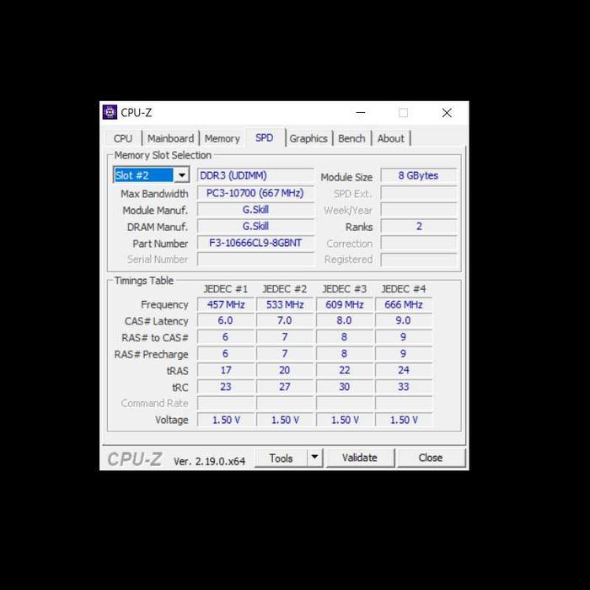The height and width of the screenshot is (590, 590).
Task: Click the 8 GBytes module size value
Action: (x=418, y=175)
